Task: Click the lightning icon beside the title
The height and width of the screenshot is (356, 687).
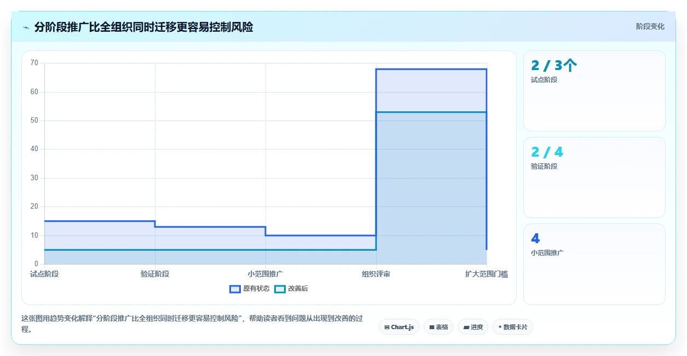Action: 26,27
